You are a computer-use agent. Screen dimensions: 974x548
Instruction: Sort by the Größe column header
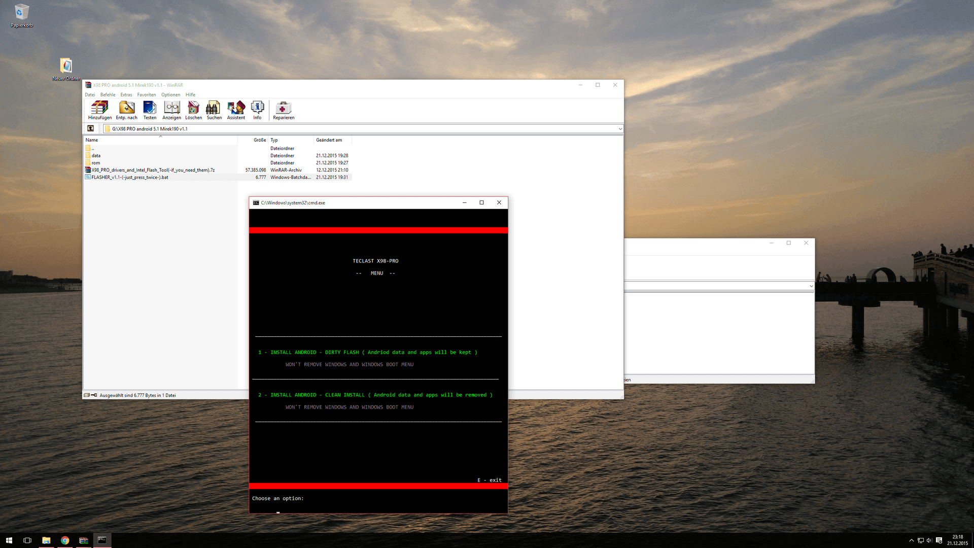pos(253,140)
